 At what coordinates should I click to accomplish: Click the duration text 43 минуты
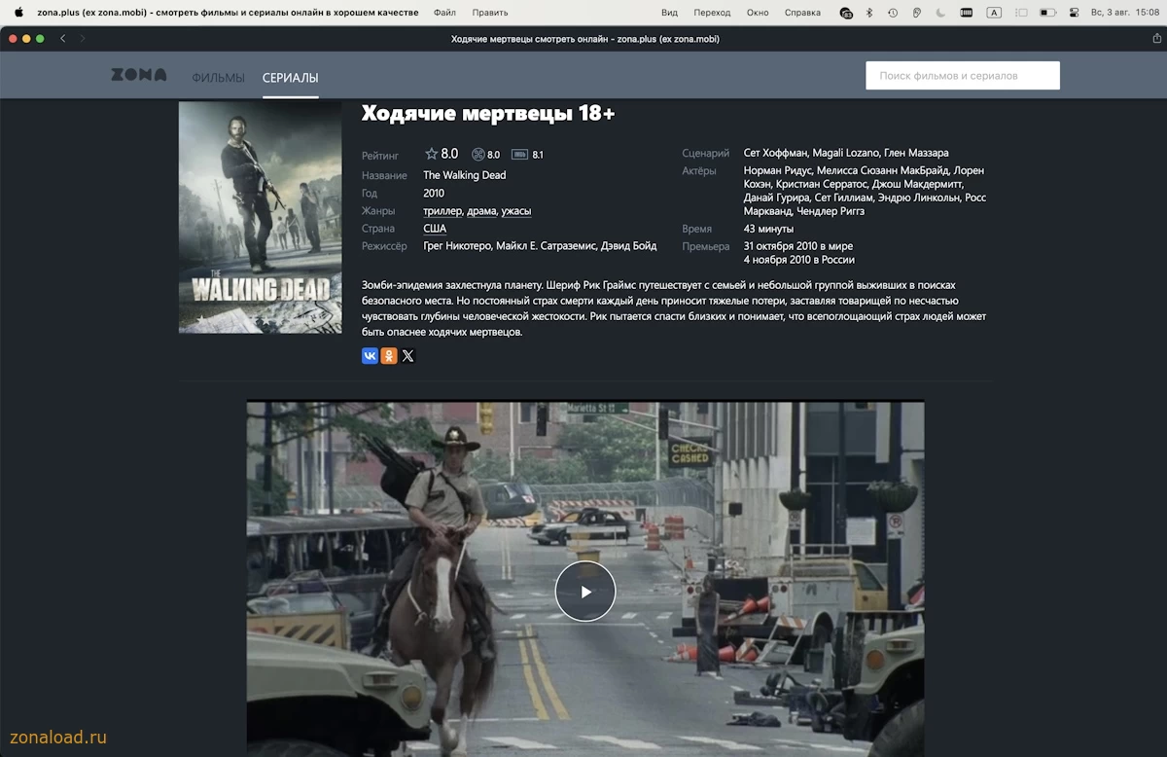768,229
